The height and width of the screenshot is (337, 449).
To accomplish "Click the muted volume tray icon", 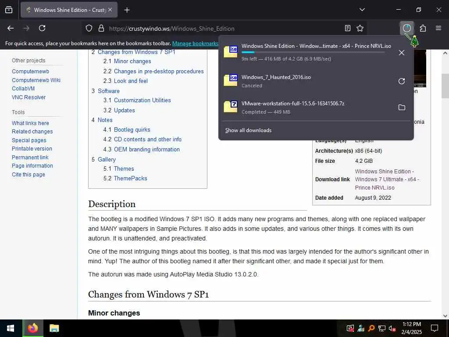I will click(392, 328).
